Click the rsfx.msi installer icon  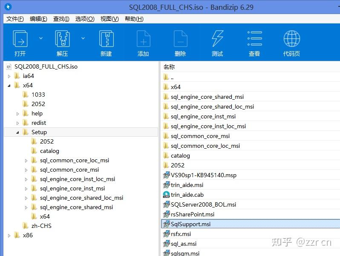(x=166, y=234)
